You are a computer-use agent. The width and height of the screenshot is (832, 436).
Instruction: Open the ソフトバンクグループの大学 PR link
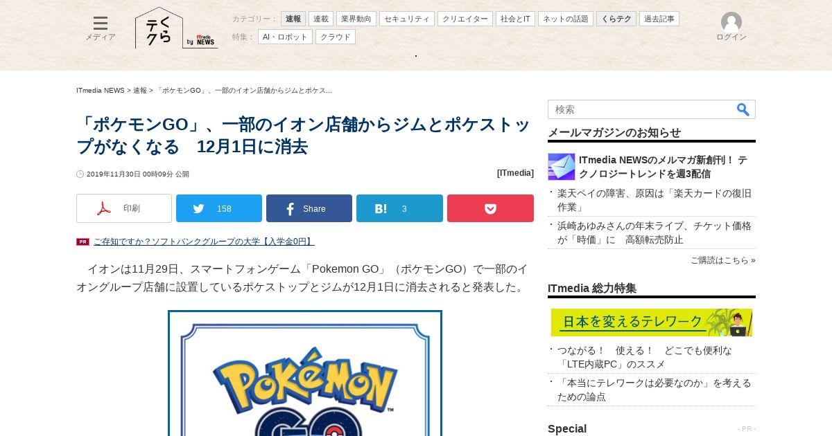pyautogui.click(x=204, y=242)
